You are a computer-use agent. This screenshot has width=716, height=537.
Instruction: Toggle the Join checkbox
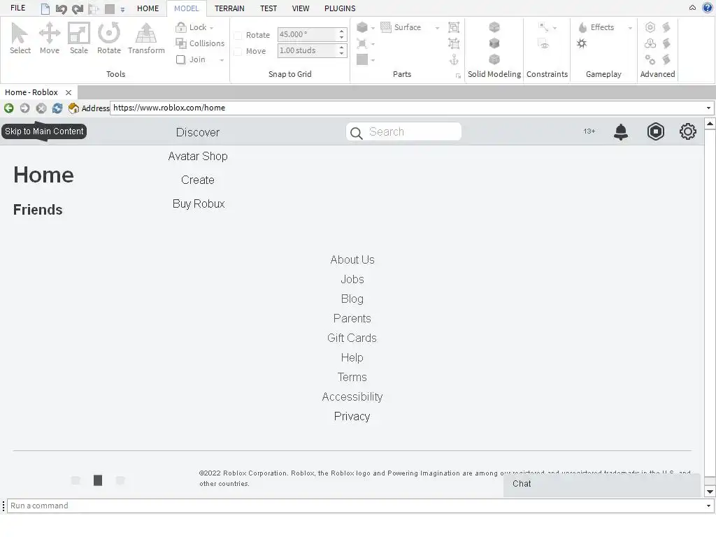pos(181,60)
